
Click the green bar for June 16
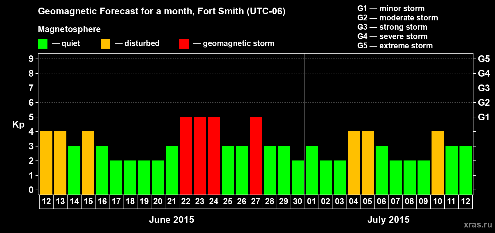[x=102, y=170]
